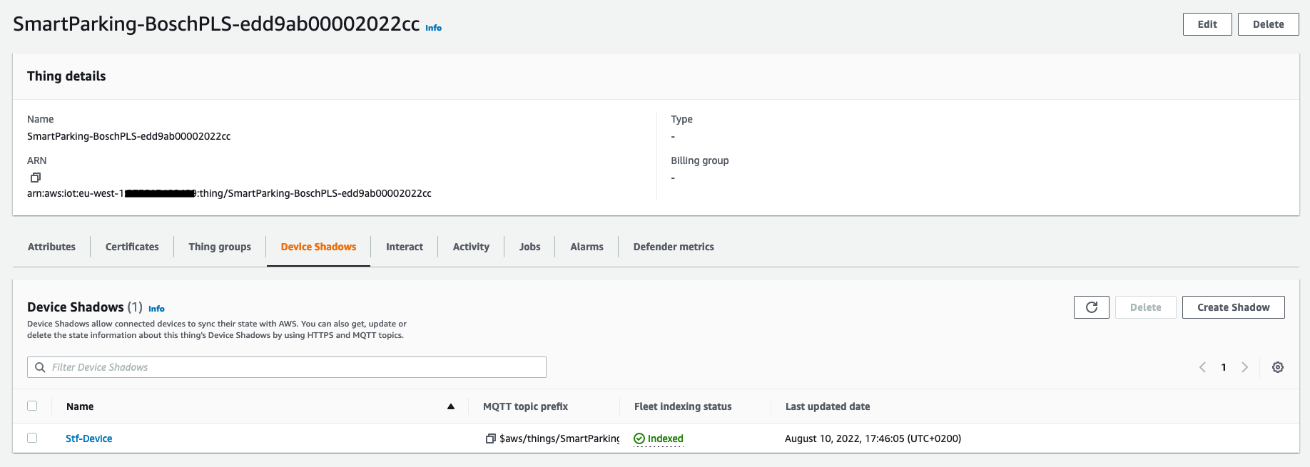Go to the Interact tab
The height and width of the screenshot is (467, 1310).
point(405,247)
